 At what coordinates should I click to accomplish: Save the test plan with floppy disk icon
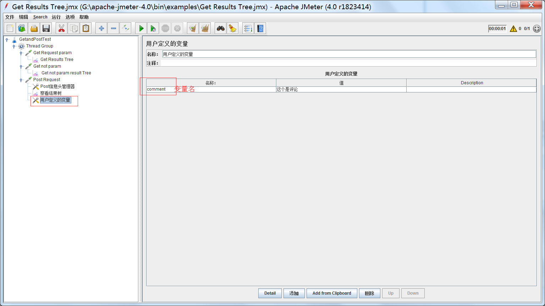coord(46,28)
